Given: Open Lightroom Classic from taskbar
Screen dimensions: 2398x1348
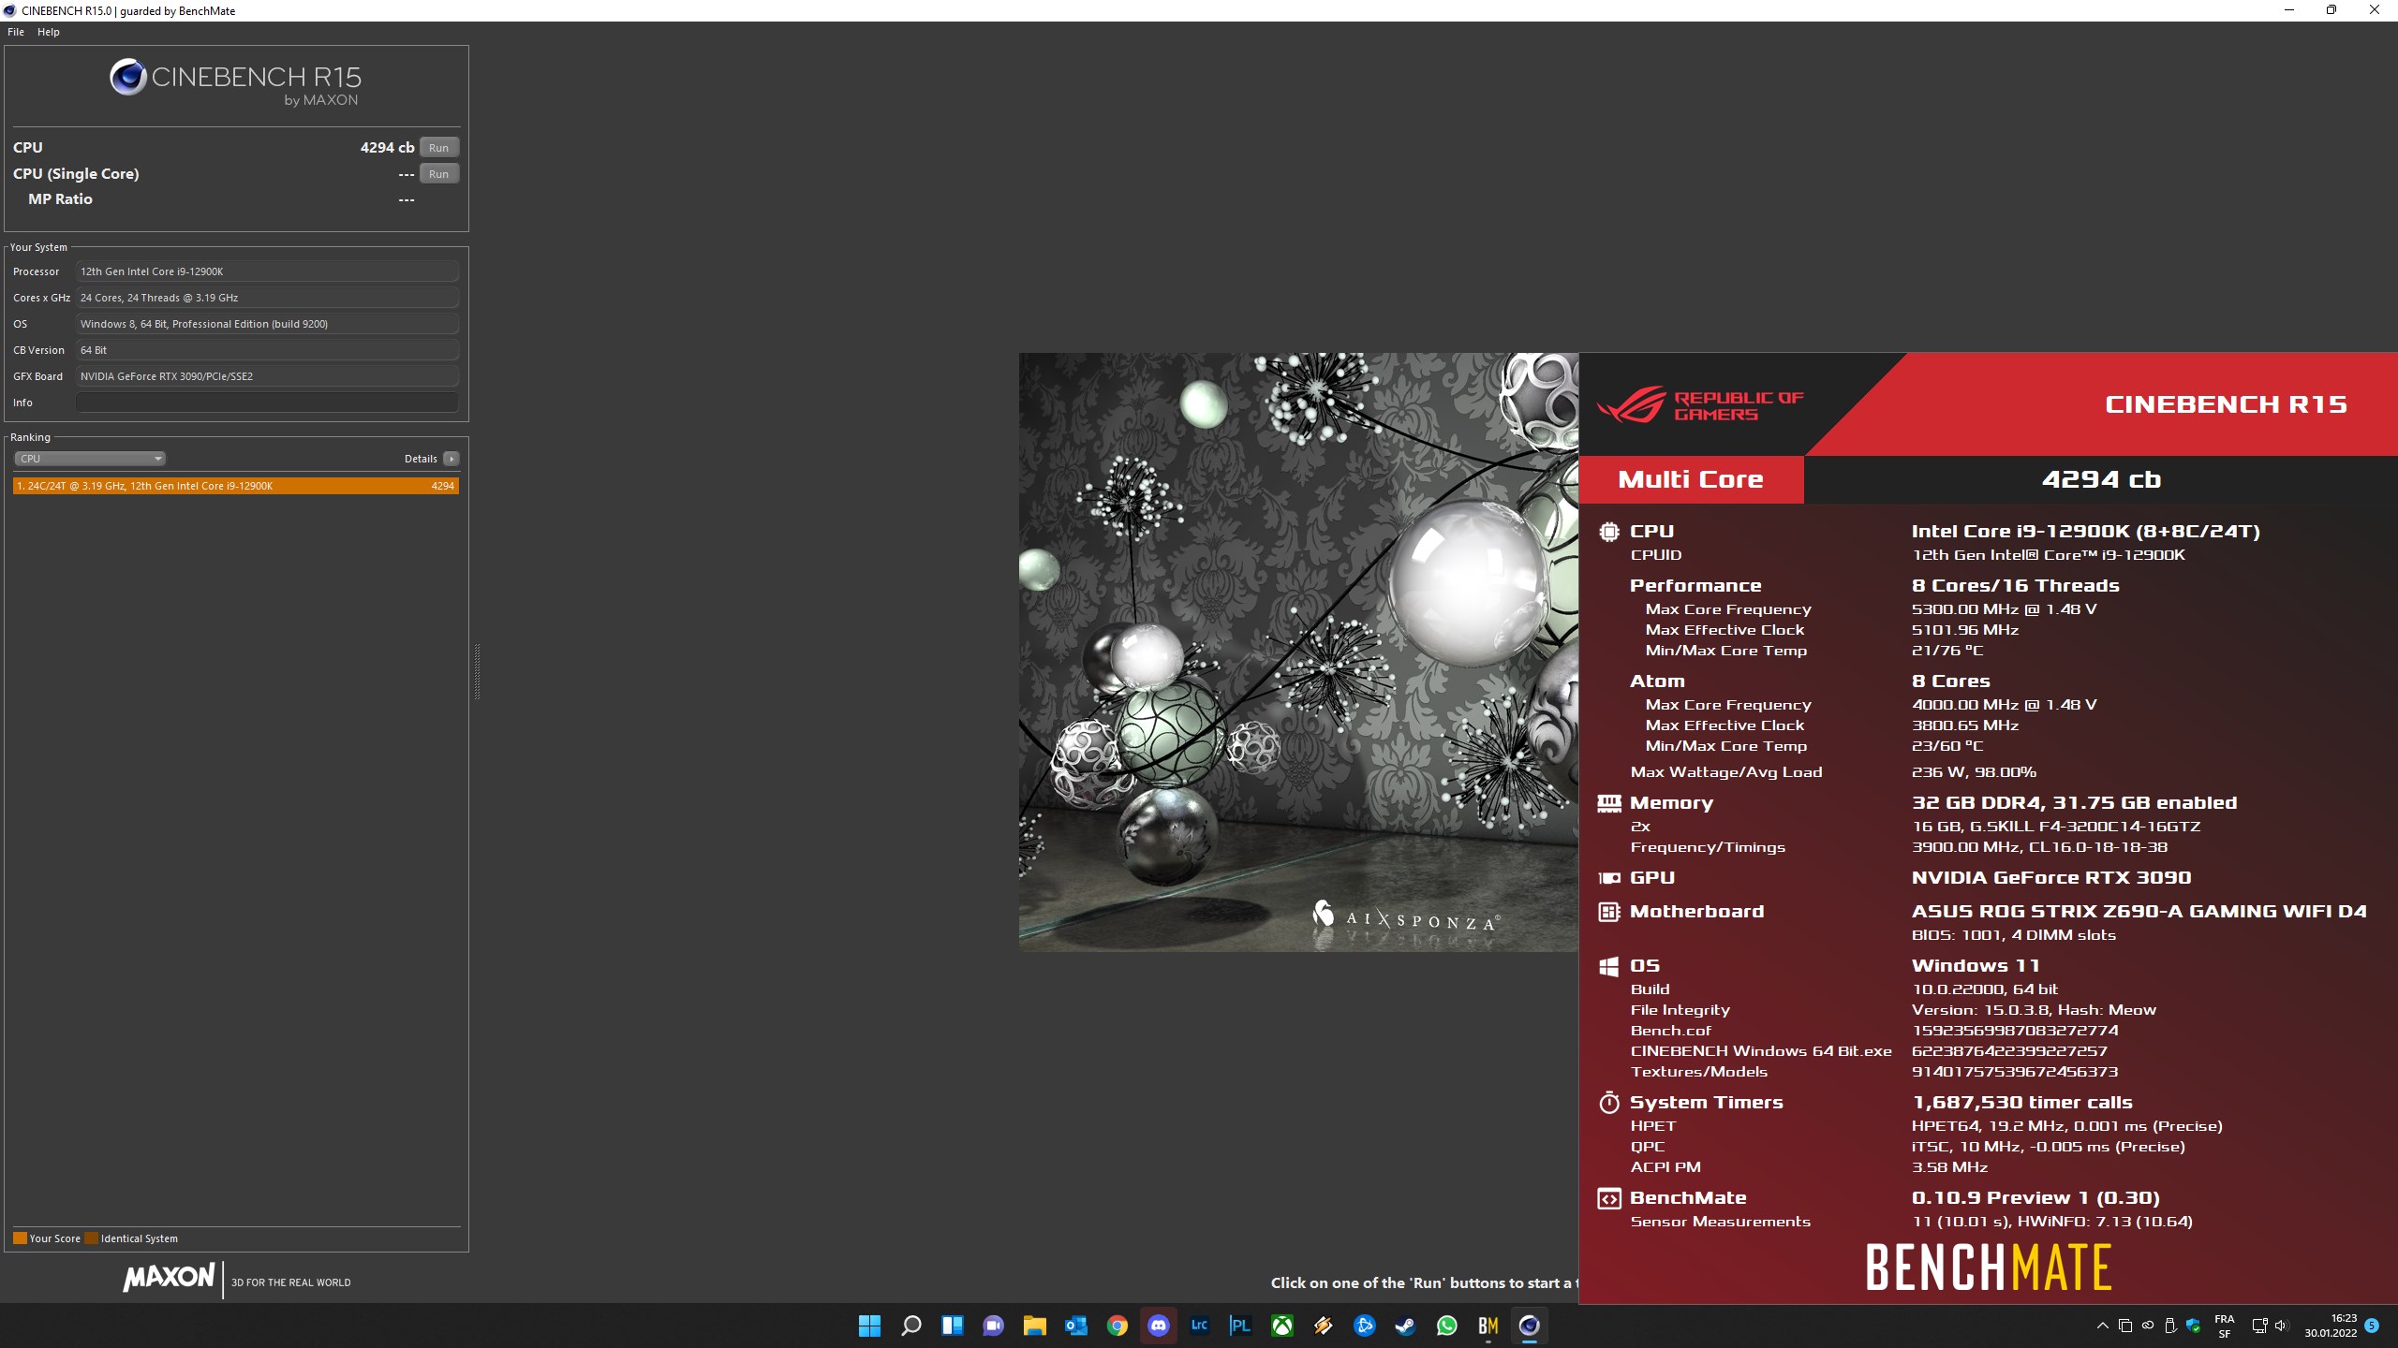Looking at the screenshot, I should point(1199,1326).
